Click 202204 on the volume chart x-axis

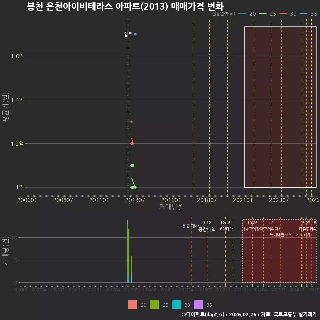coord(260,290)
